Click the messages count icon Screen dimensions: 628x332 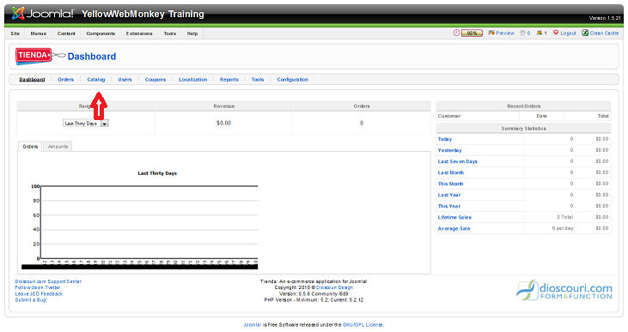point(522,33)
